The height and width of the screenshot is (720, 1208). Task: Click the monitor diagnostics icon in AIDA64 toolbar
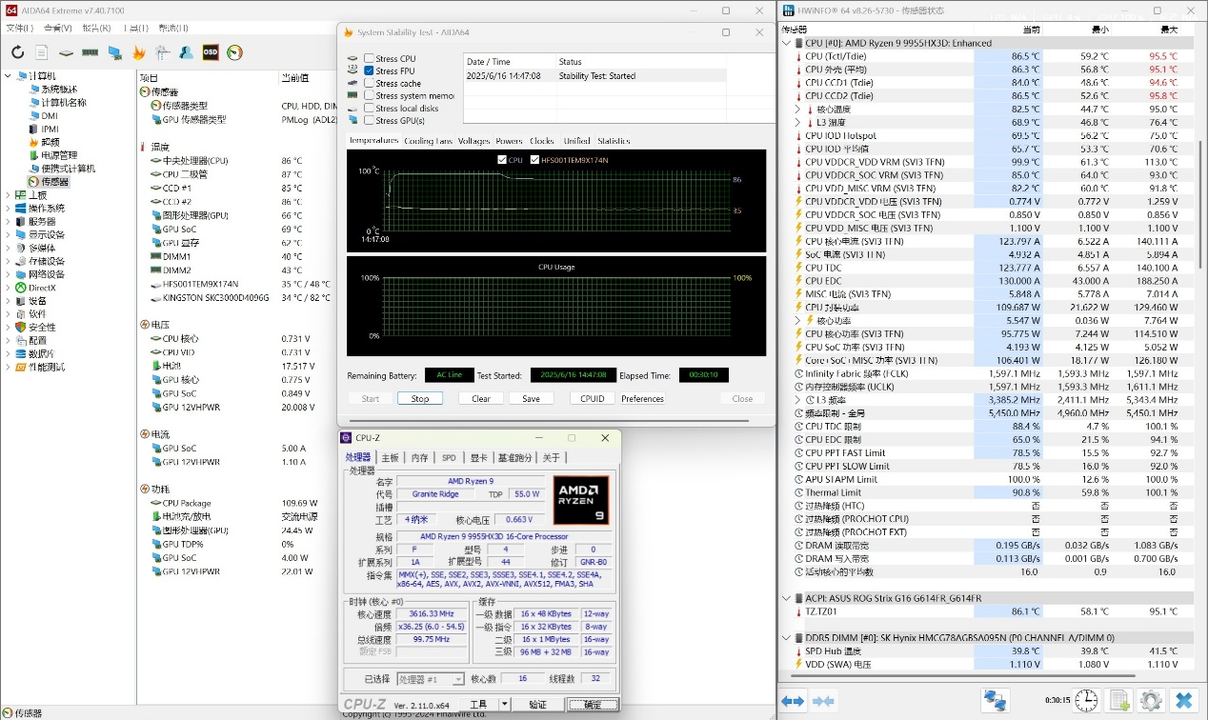click(114, 52)
